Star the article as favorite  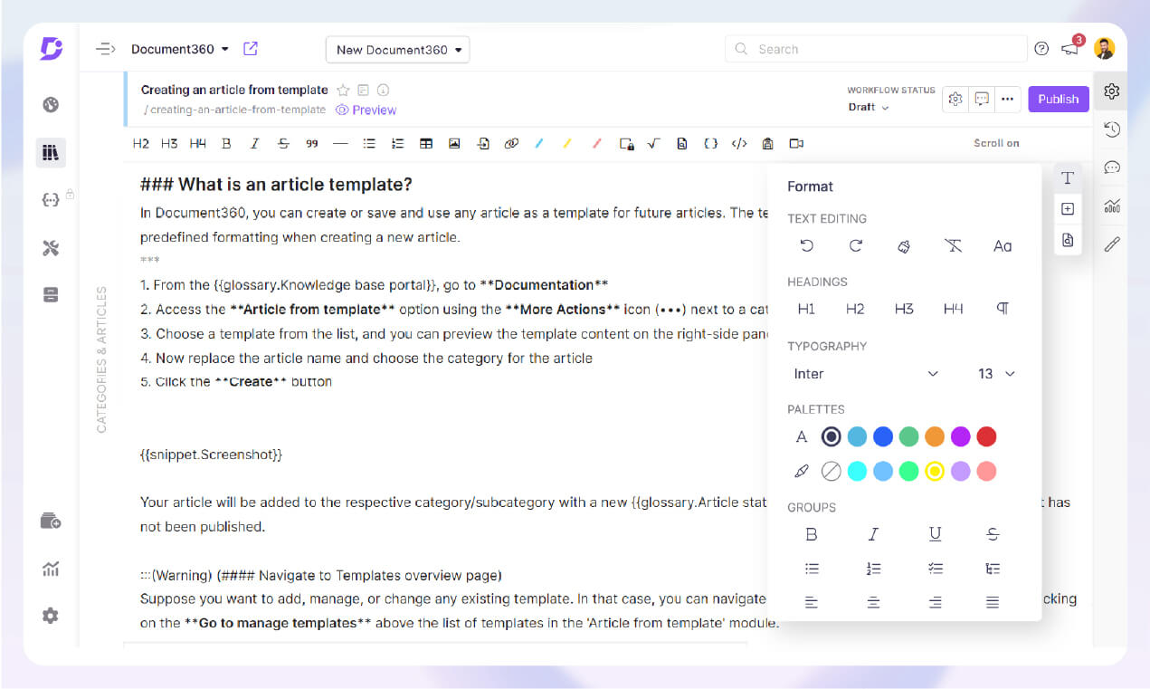pos(342,90)
